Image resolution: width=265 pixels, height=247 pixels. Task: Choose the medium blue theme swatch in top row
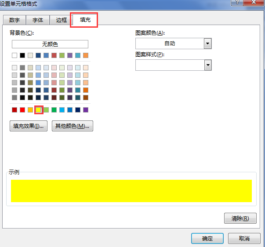tap(46, 55)
